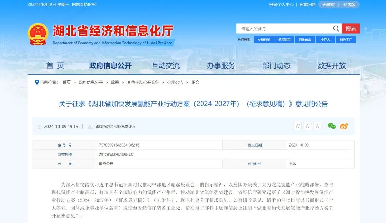The image size is (386, 223).
Task: Click the location pin breadcrumb icon
Action: coord(37,82)
